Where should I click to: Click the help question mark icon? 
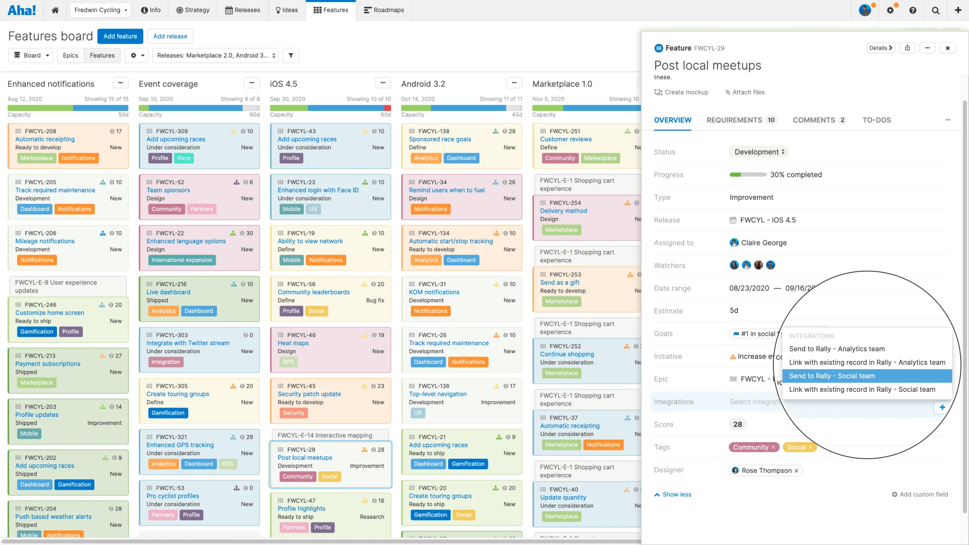click(x=913, y=10)
